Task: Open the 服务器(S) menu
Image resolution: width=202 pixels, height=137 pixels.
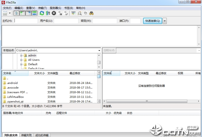Action: coord(55,8)
